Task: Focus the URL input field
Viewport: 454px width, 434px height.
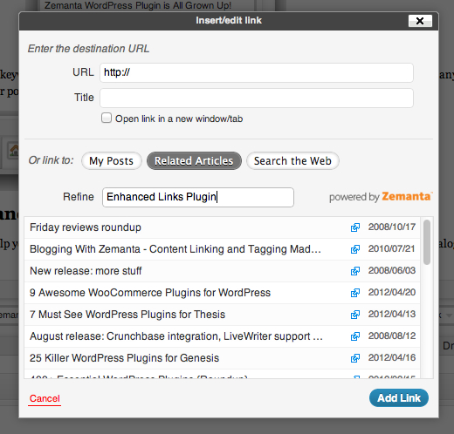Action: (x=257, y=72)
